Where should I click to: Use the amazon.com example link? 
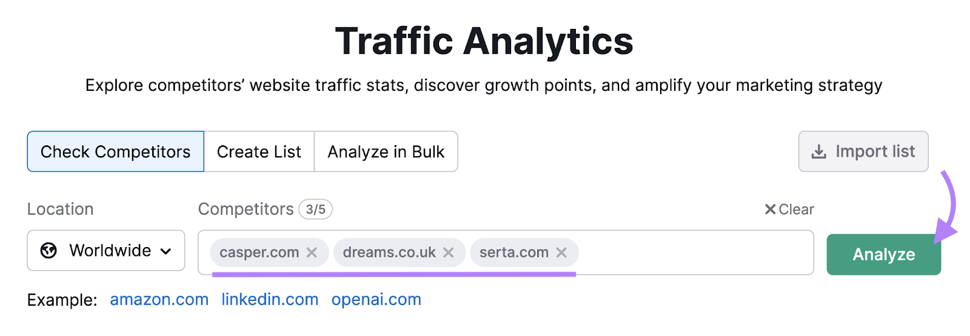tap(159, 300)
